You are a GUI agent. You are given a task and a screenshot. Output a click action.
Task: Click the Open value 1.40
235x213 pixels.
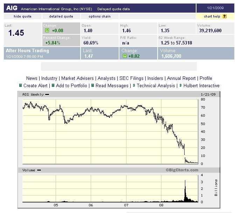click(88, 30)
